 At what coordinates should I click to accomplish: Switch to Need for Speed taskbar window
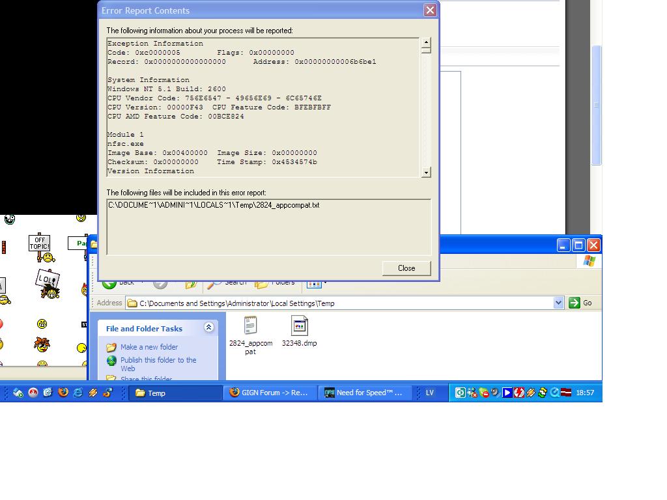click(365, 393)
